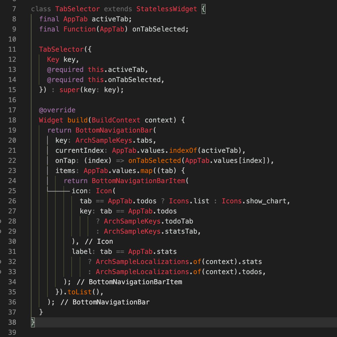Click "this.onTabSelected" parameter on line 14
337x337 pixels.
(124, 80)
